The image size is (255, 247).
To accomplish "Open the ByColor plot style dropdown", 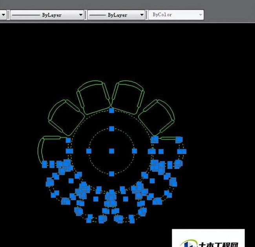I will point(176,15).
